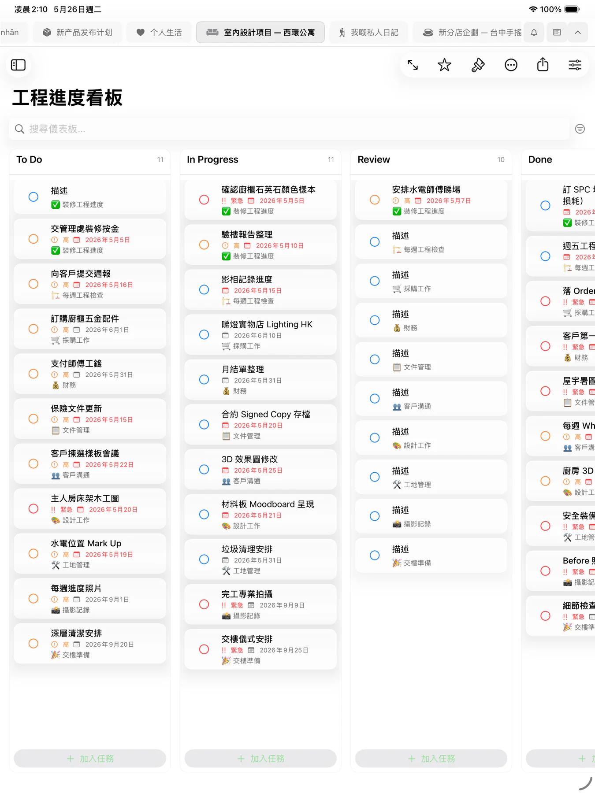Open 保險文件更新 task card
The width and height of the screenshot is (595, 793).
click(x=90, y=419)
